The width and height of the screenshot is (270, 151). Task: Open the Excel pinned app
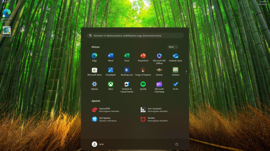(127, 57)
